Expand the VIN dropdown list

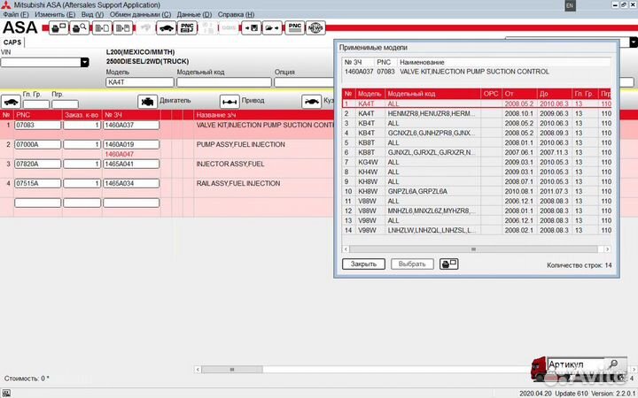(84, 63)
